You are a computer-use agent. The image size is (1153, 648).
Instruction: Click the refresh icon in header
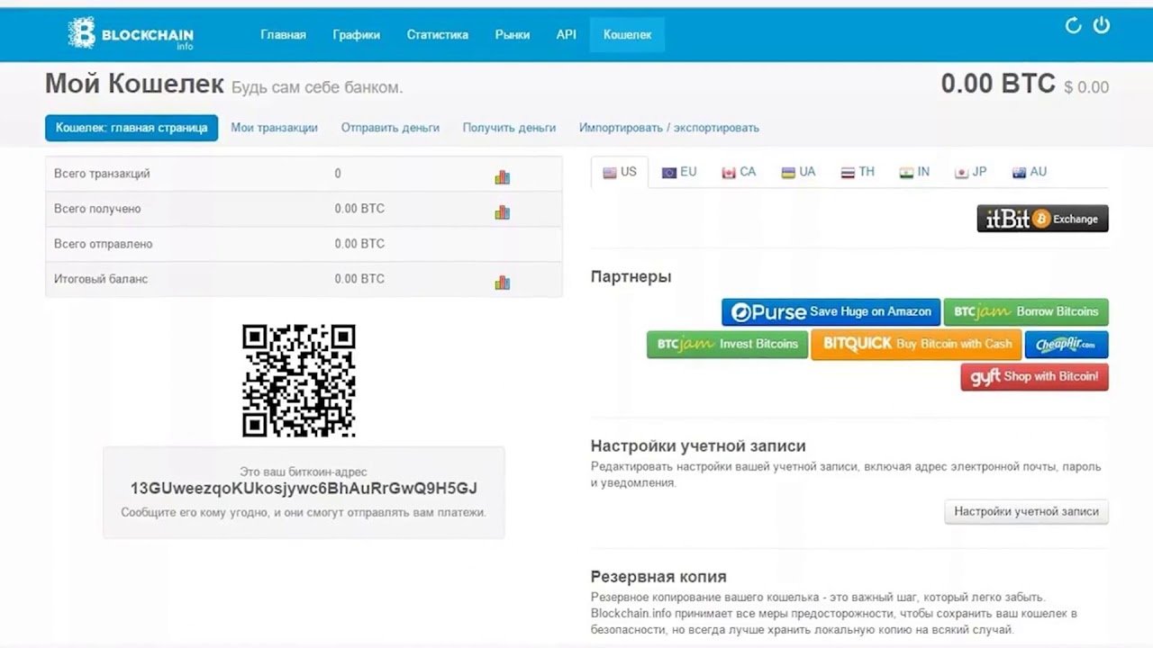pyautogui.click(x=1073, y=25)
